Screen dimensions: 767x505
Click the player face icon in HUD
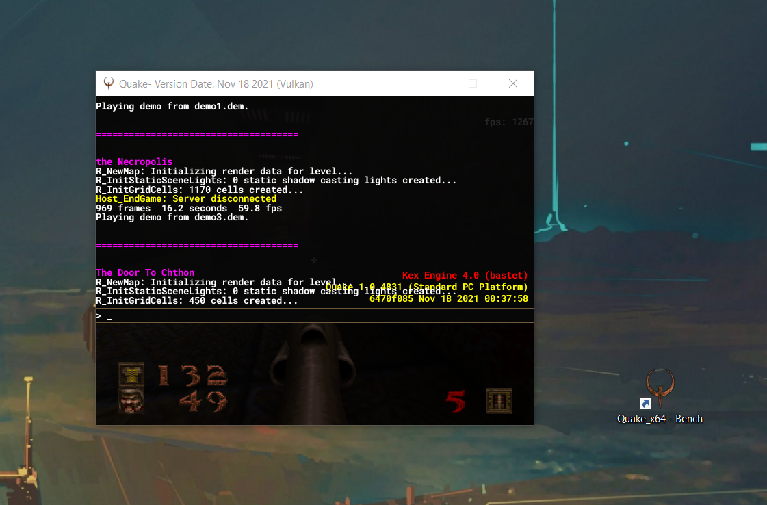(131, 401)
